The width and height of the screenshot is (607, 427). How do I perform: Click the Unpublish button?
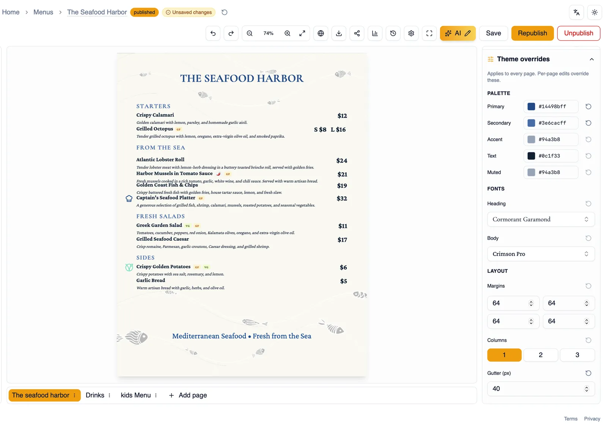tap(579, 33)
